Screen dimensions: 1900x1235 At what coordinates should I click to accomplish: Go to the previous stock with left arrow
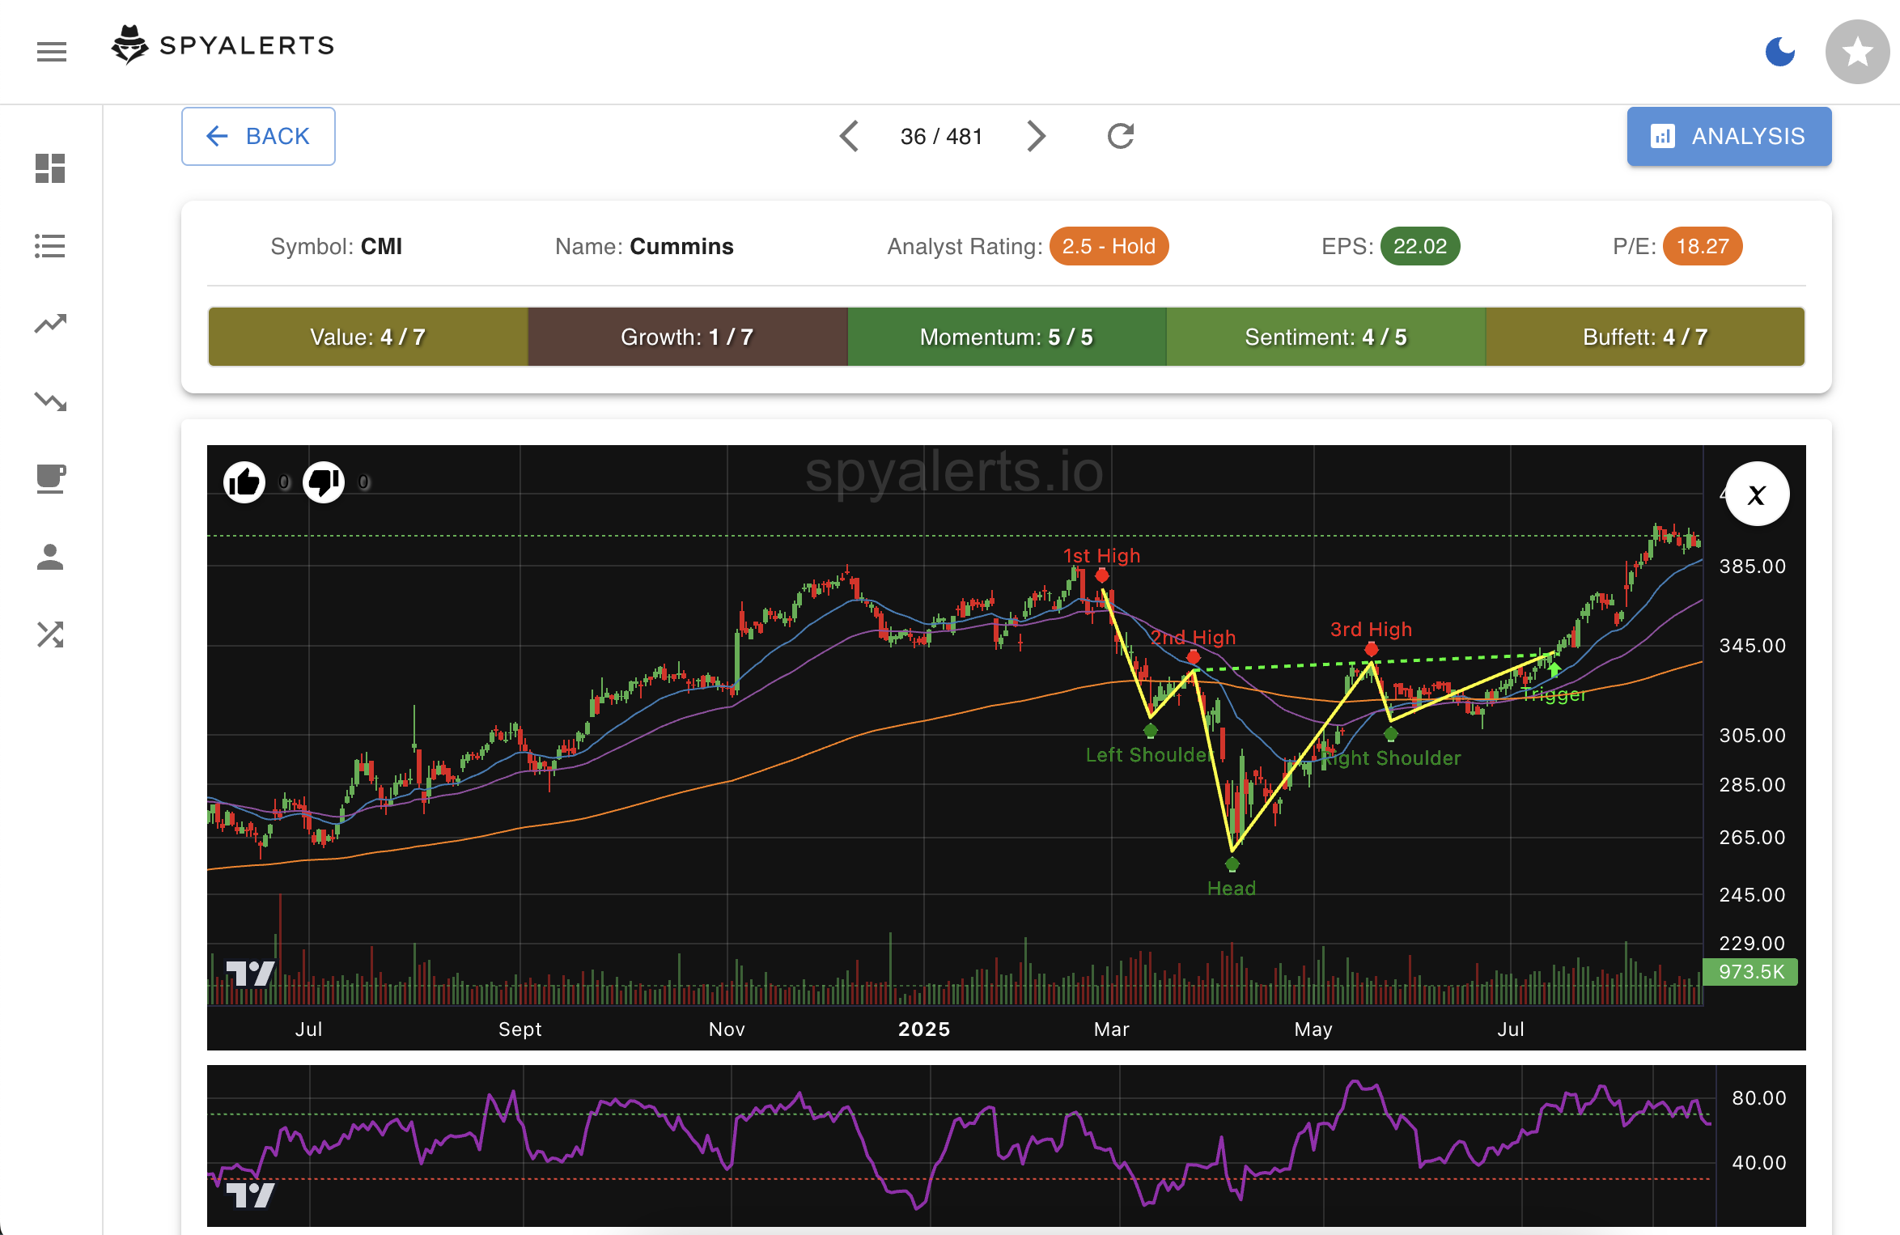click(849, 136)
